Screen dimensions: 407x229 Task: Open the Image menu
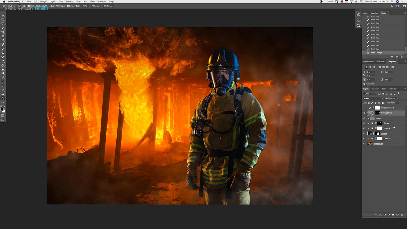pyautogui.click(x=43, y=2)
